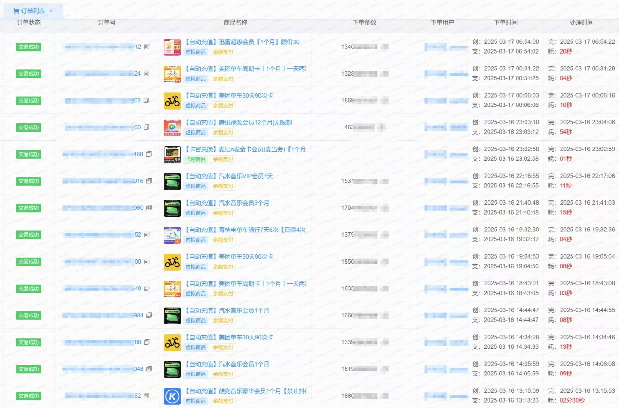Select payment time 2025-03-16 13:13:23

pos(511,401)
